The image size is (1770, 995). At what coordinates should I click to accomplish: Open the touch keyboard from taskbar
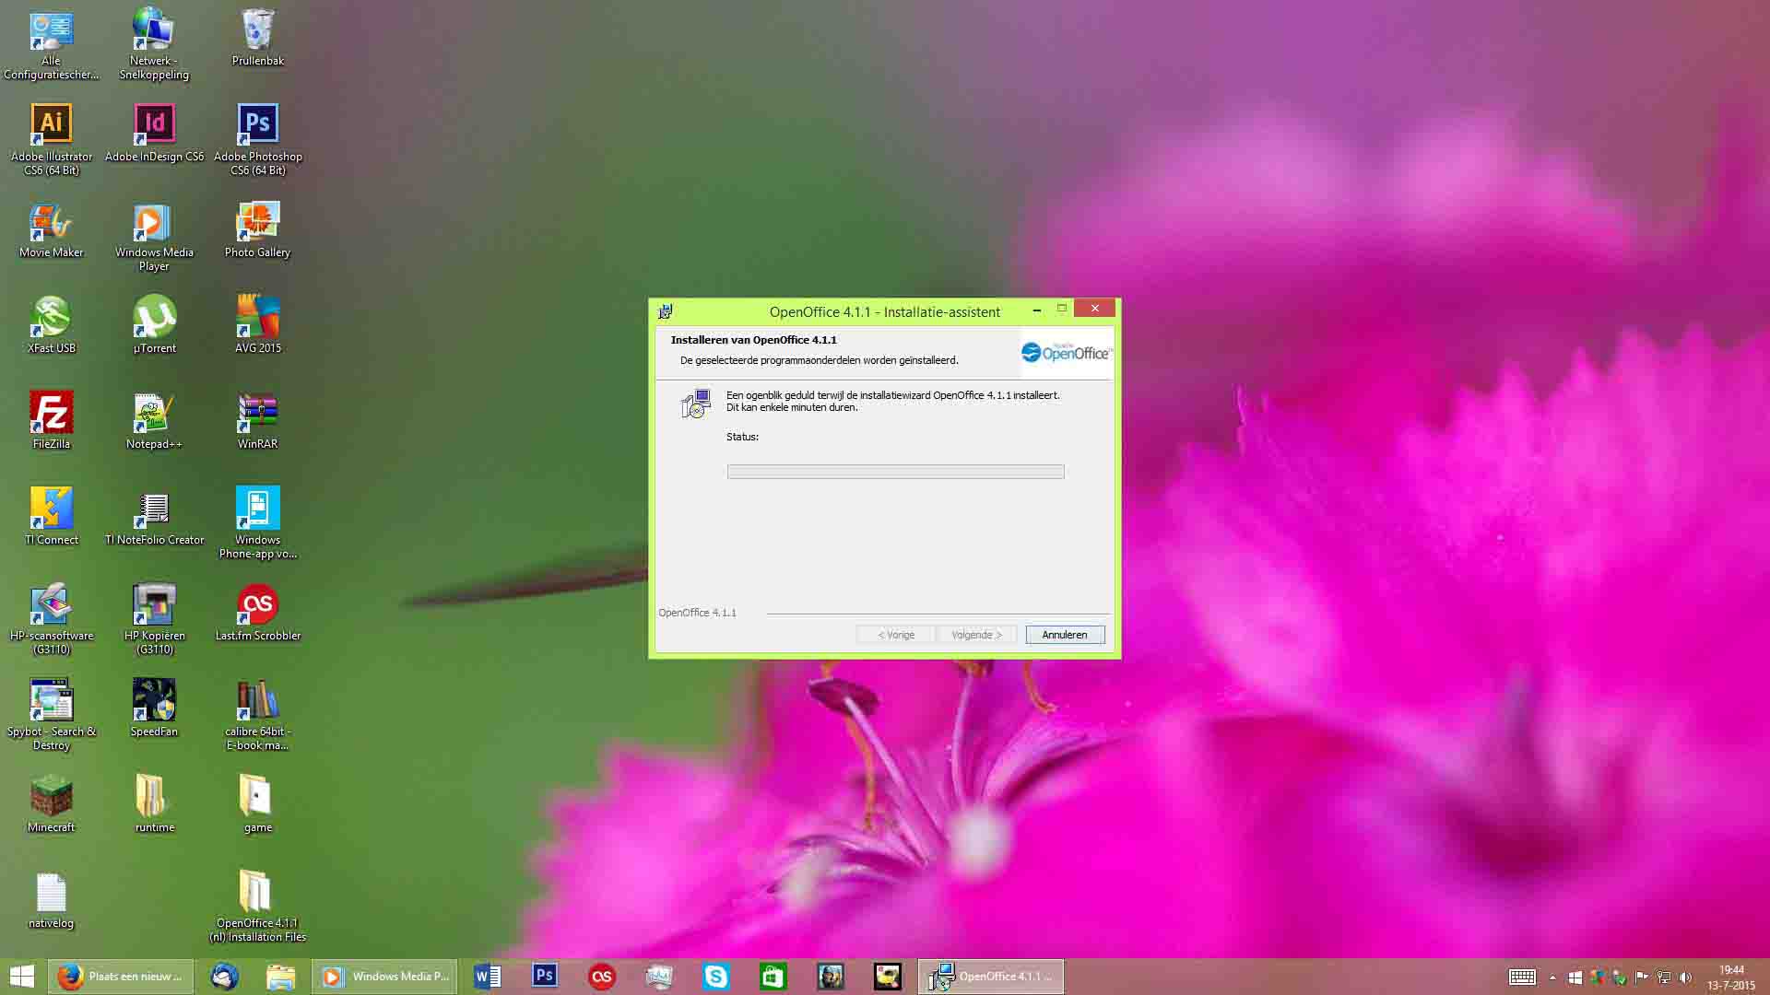(x=1522, y=977)
